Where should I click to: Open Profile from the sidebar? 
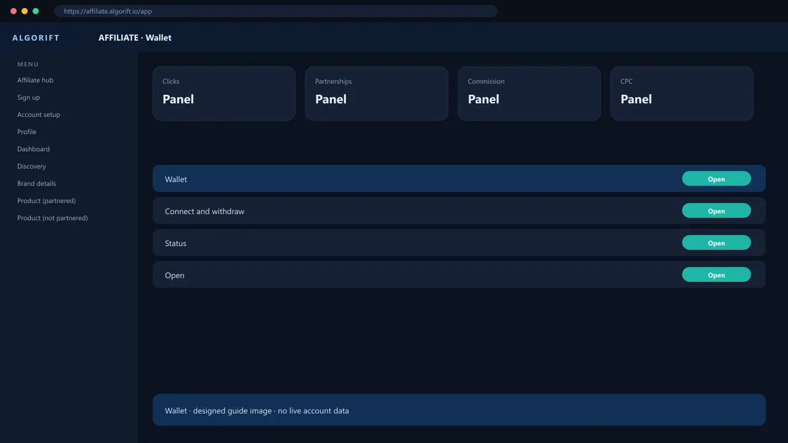(26, 132)
